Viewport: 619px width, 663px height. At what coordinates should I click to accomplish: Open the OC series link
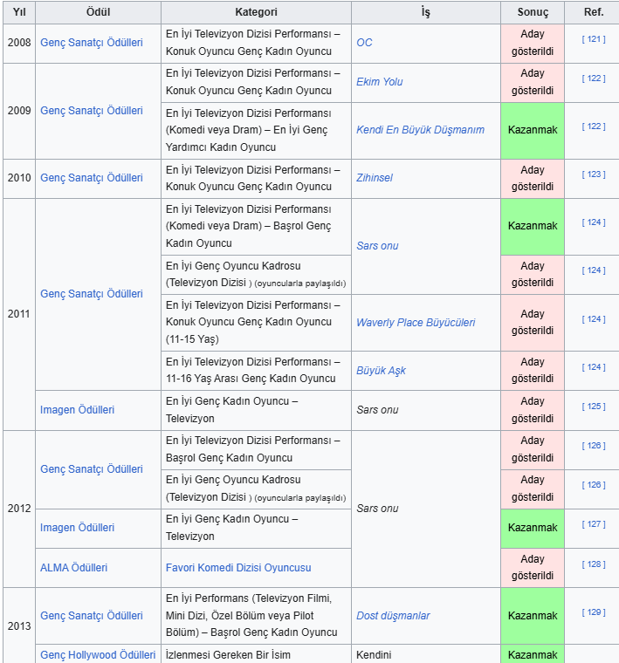pyautogui.click(x=364, y=43)
